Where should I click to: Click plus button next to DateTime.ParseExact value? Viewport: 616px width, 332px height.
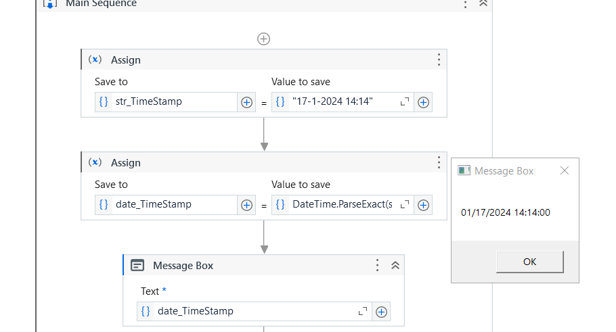[x=423, y=205]
